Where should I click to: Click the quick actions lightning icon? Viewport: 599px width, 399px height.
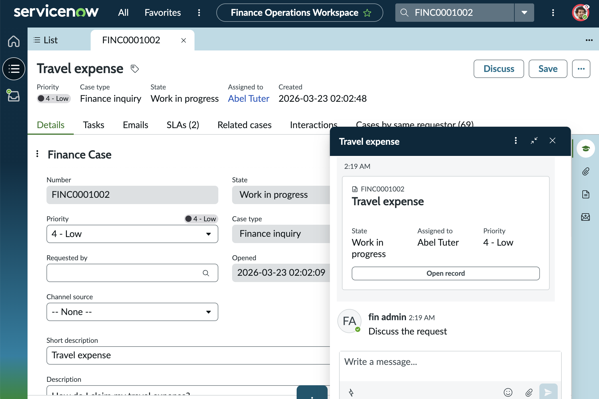351,392
